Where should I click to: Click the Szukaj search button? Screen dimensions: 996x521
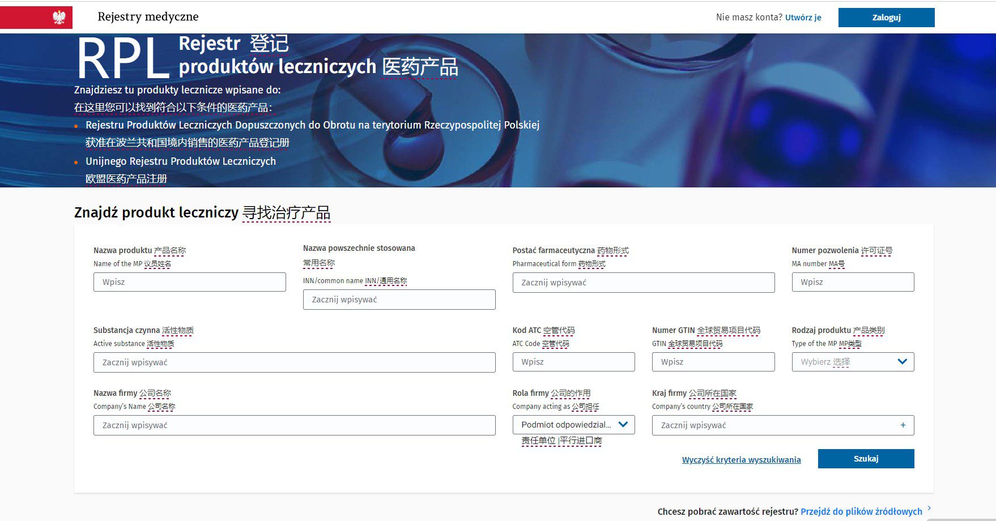coord(866,459)
